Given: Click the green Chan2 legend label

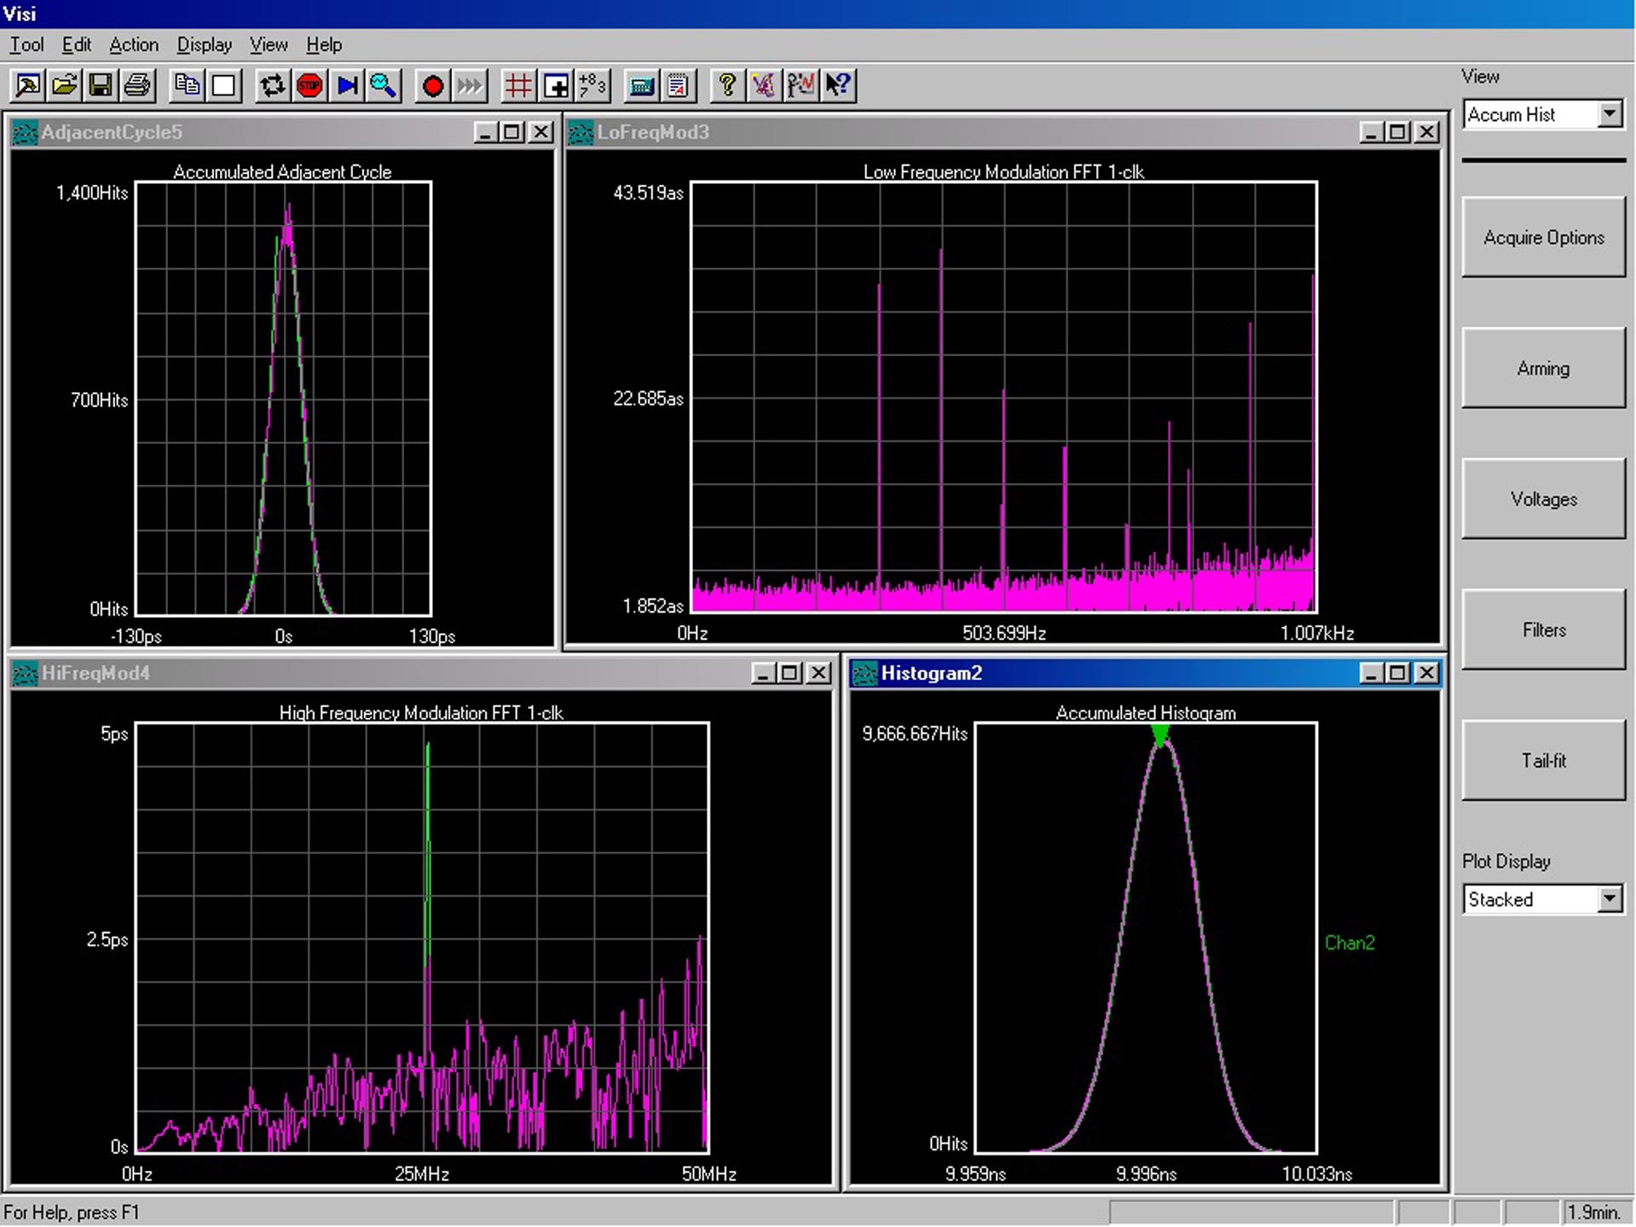Looking at the screenshot, I should point(1350,942).
